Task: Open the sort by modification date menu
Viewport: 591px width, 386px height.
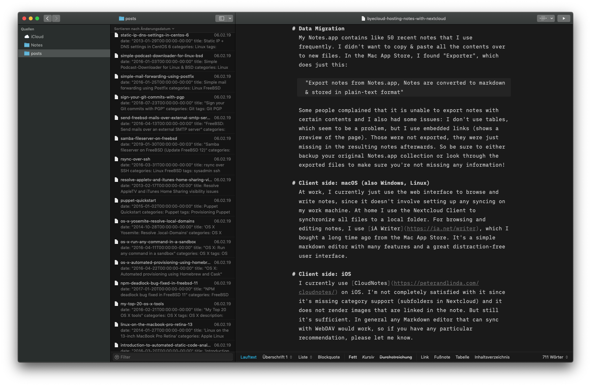Action: [144, 29]
